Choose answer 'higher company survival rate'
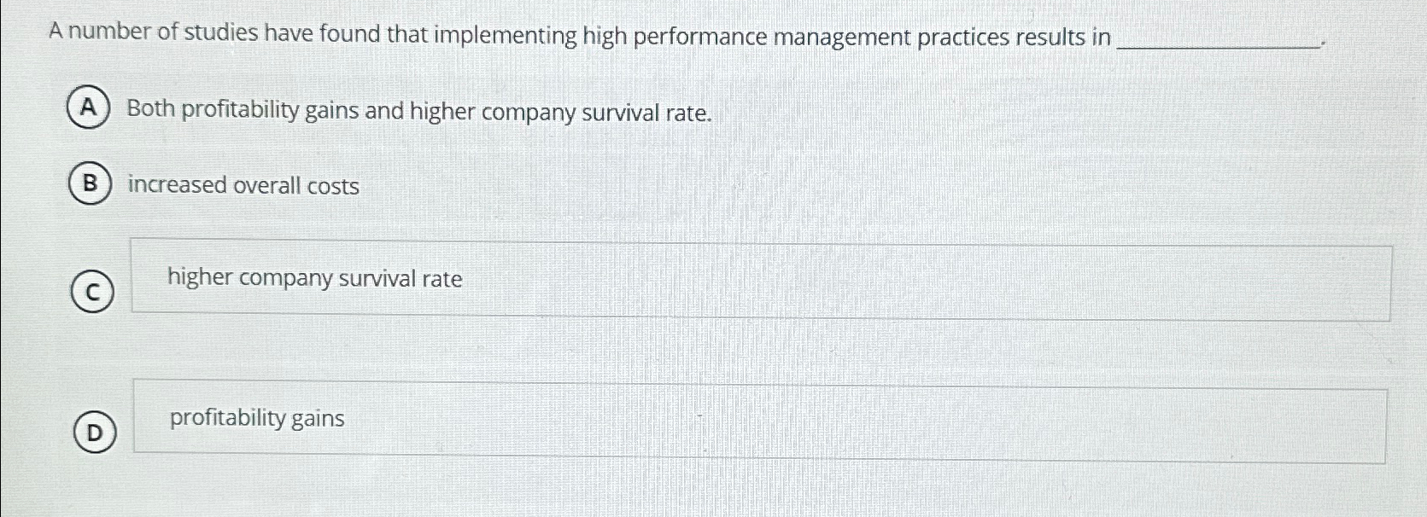The width and height of the screenshot is (1427, 517). coord(315,278)
